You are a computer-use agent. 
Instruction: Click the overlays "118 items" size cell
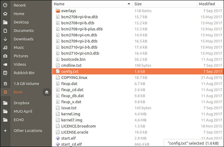[x=143, y=11]
